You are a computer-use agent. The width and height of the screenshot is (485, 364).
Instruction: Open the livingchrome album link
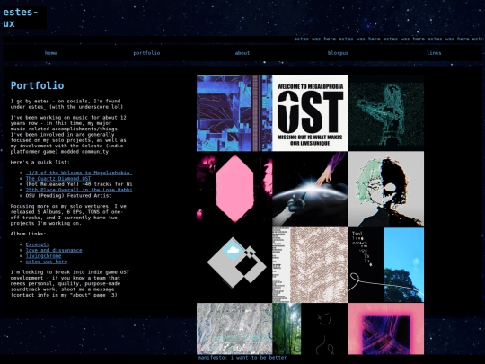click(x=43, y=256)
